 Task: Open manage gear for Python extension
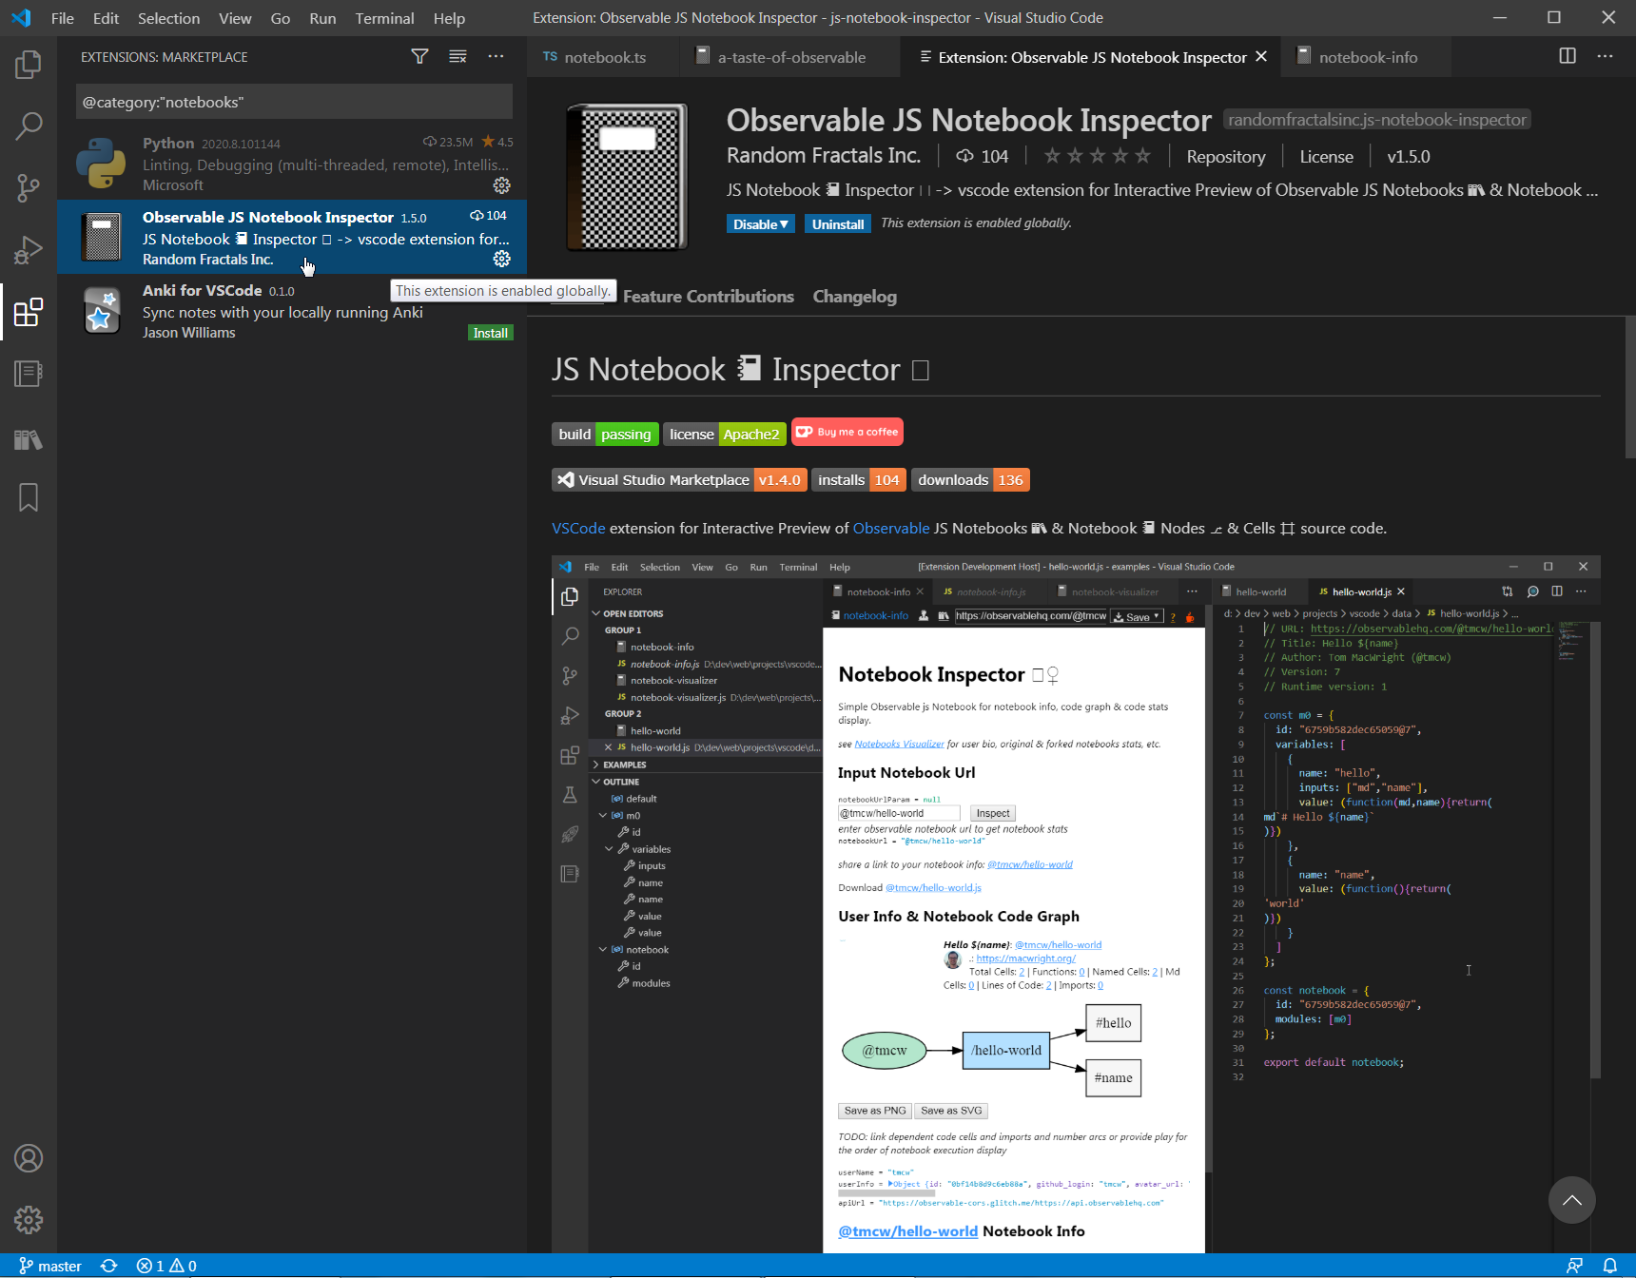pos(502,185)
